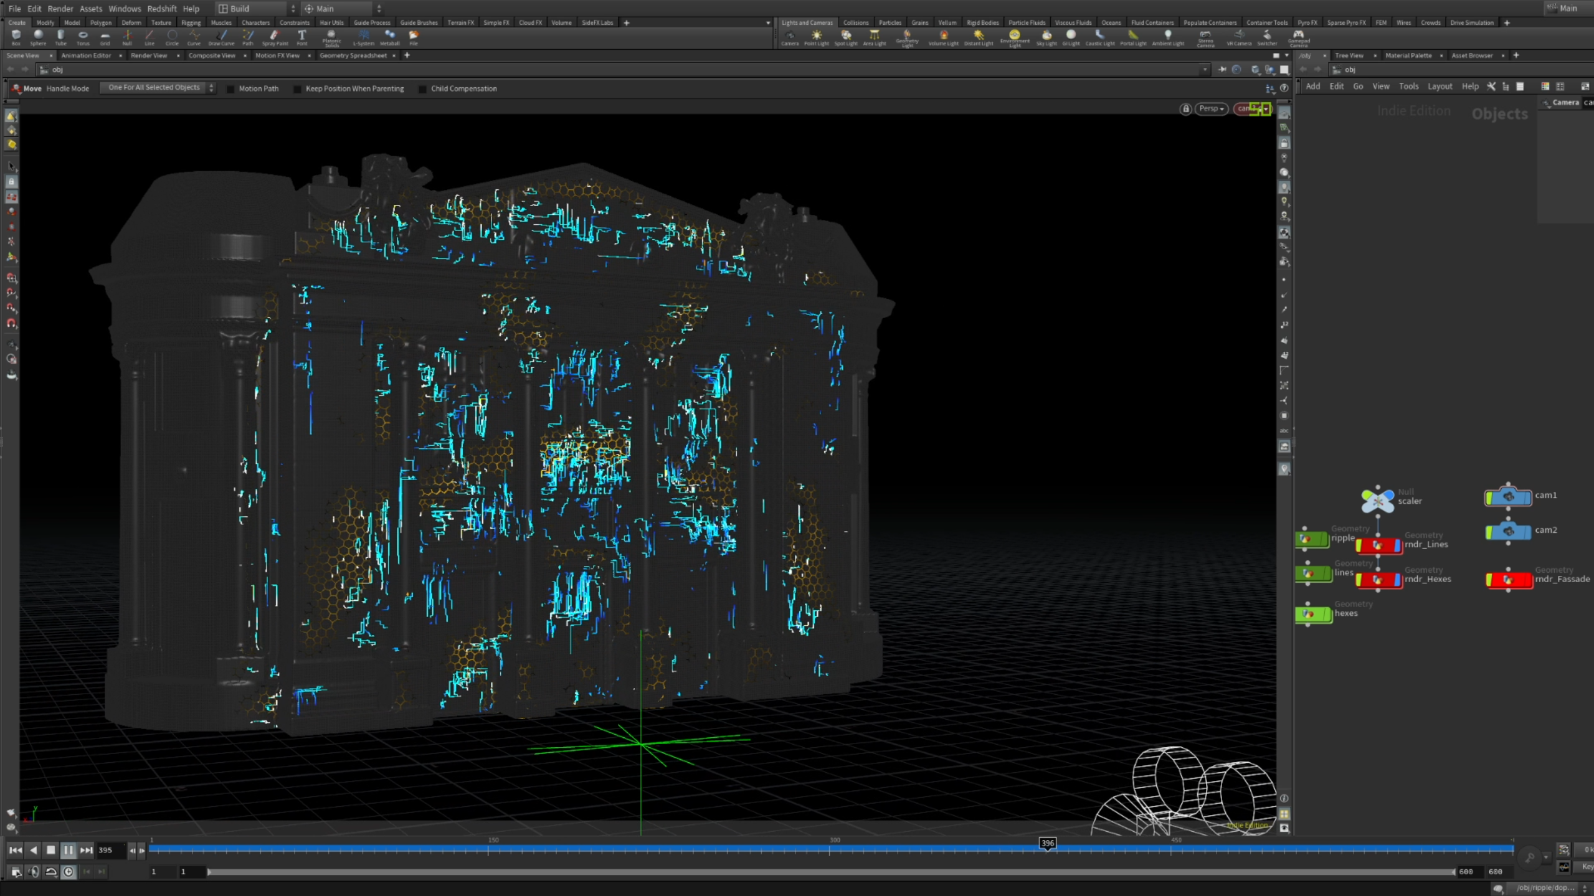Open the Layout menu in network editor
The image size is (1594, 896).
click(x=1440, y=87)
